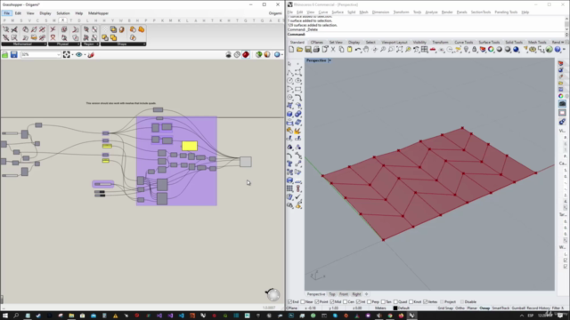Click the Grasshopper compass widget on canvas
Viewport: 570px width, 320px height.
click(273, 294)
